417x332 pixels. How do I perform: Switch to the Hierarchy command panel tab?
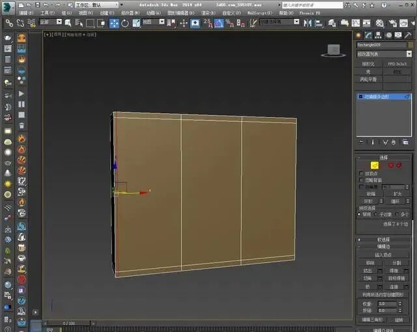[378, 35]
